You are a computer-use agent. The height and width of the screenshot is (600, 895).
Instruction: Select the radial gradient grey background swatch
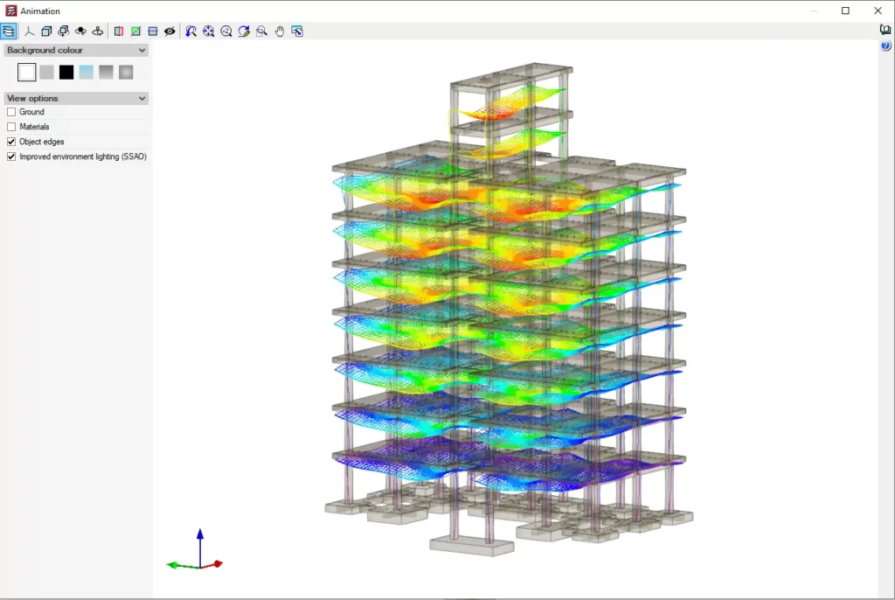point(126,73)
